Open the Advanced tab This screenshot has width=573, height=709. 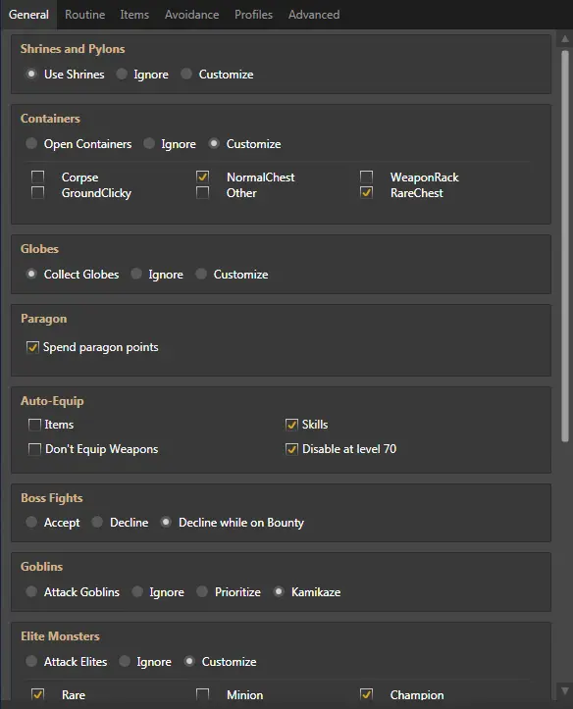point(314,15)
